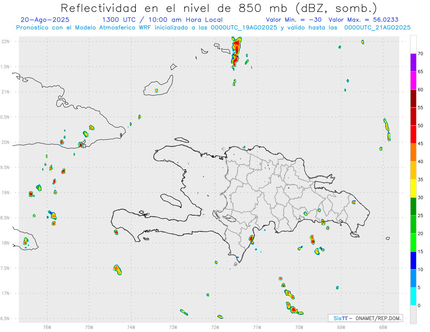Screen dimensions: 430x332
Task: Click the latitude axis label "19N"
Action: click(x=6, y=192)
